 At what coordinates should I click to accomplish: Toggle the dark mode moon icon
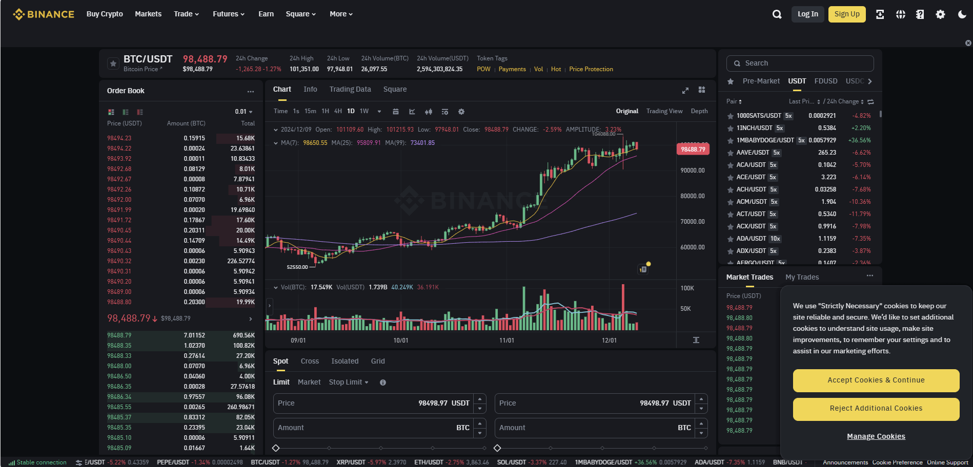pyautogui.click(x=962, y=14)
